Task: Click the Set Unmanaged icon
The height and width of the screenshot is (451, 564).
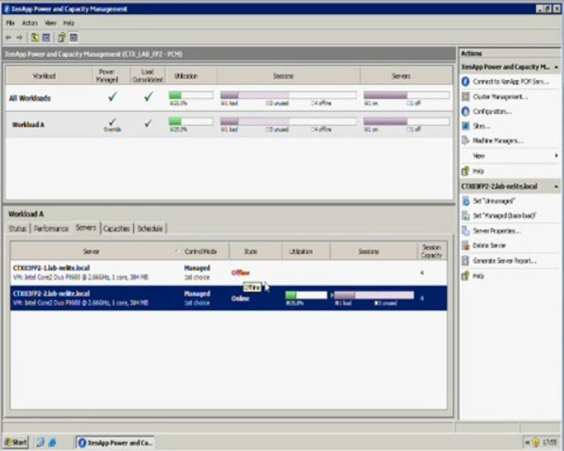Action: coord(466,200)
